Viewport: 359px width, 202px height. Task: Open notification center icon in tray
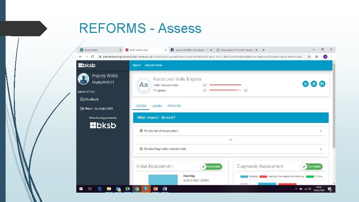point(330,189)
